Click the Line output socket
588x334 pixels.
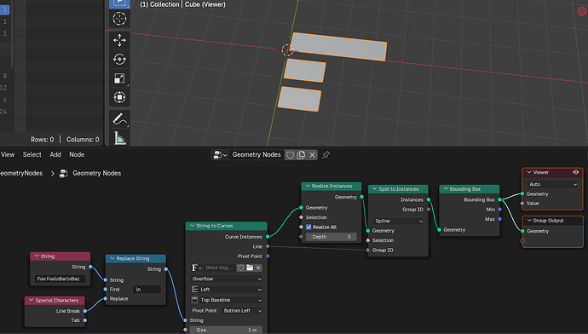[x=268, y=246]
